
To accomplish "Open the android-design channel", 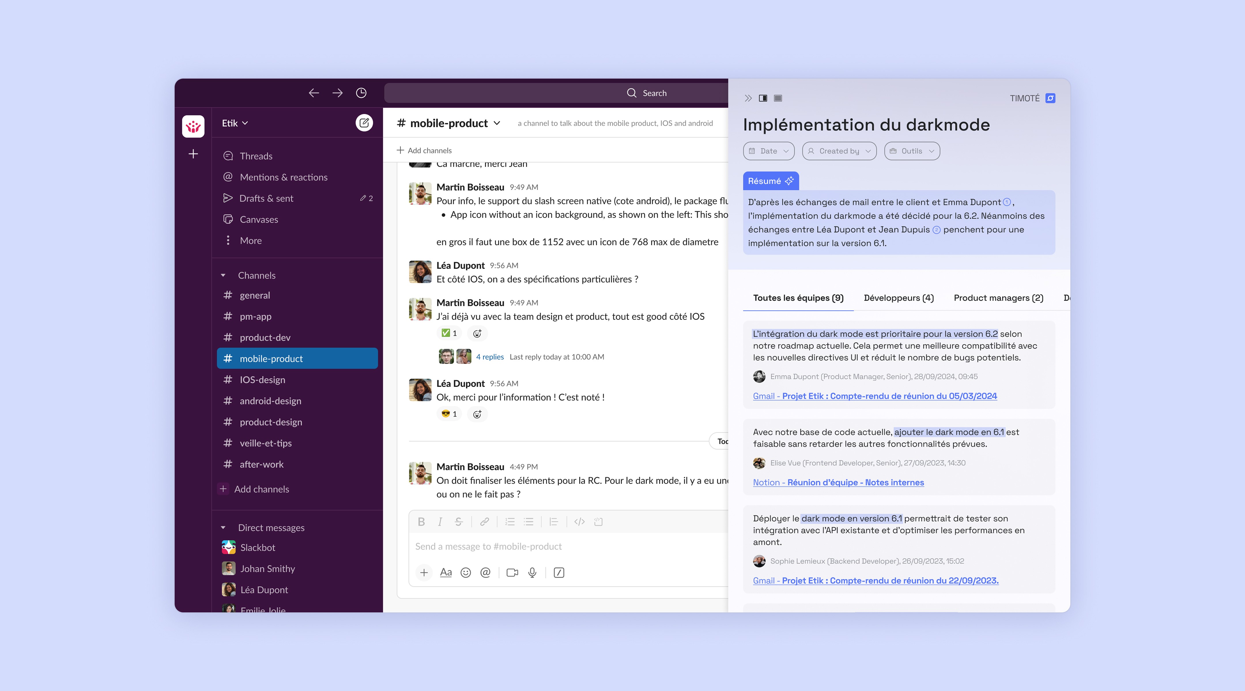I will point(270,401).
